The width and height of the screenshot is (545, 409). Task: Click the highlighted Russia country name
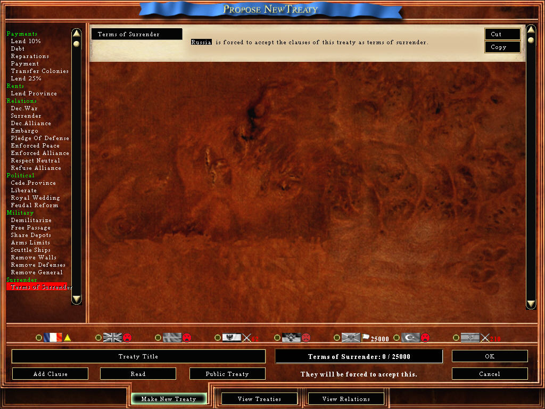tap(201, 42)
